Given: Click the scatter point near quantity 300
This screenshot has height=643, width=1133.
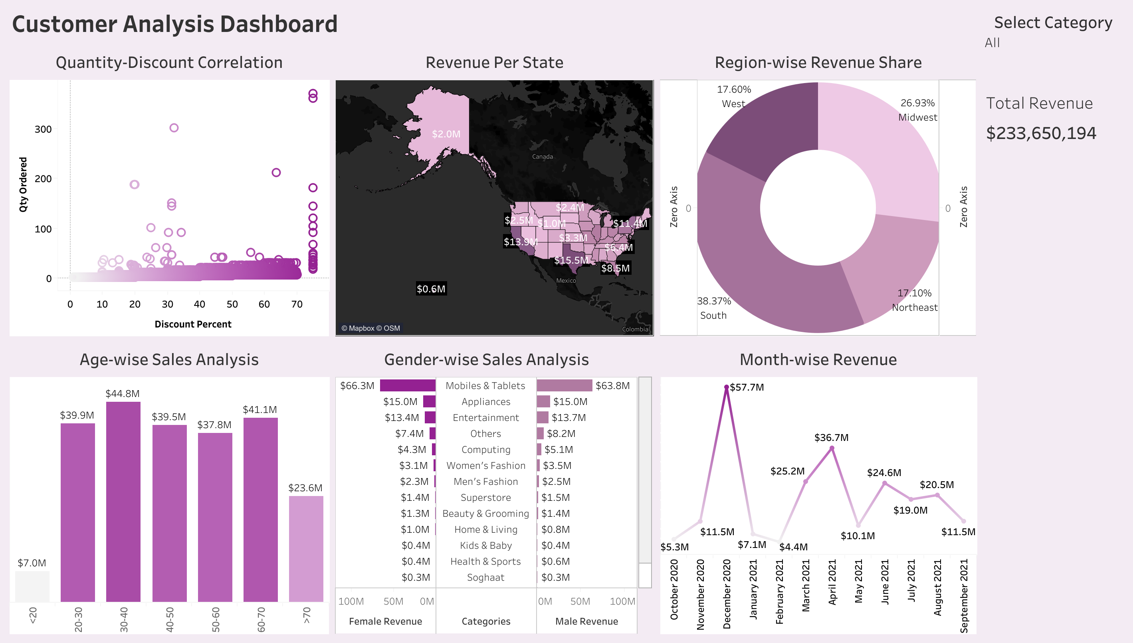Looking at the screenshot, I should coord(174,128).
